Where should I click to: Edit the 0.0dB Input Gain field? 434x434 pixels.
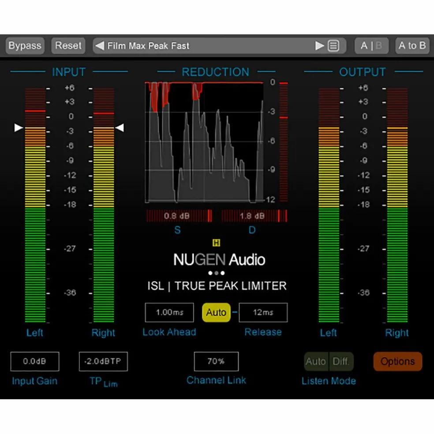pos(35,362)
